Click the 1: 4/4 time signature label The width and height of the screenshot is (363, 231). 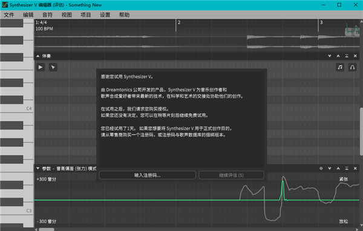point(41,22)
